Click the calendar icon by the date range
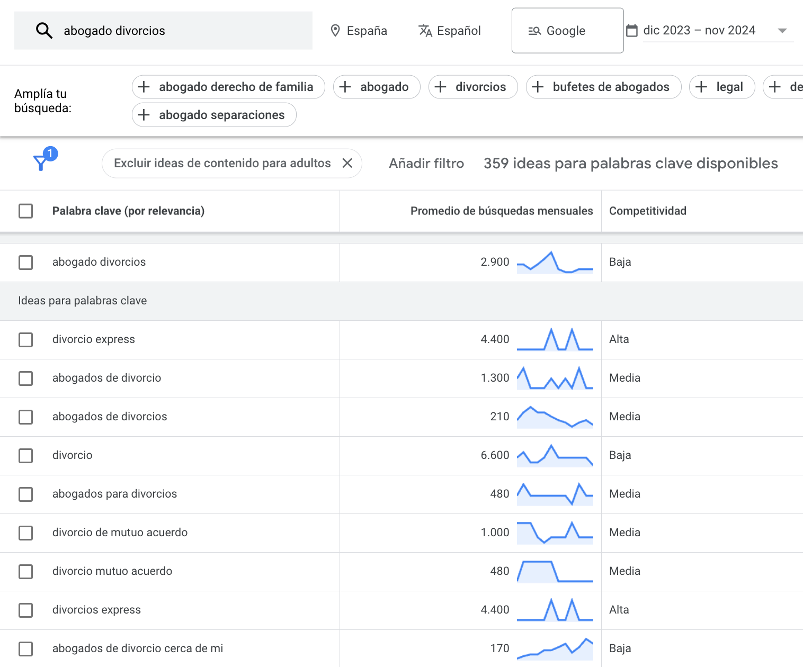The width and height of the screenshot is (803, 667). (632, 31)
